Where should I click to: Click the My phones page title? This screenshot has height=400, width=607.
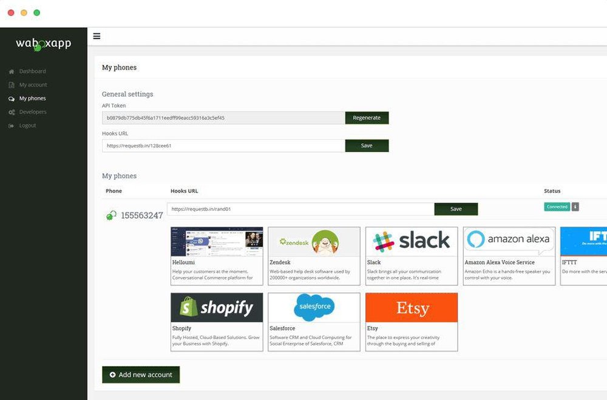pos(119,67)
